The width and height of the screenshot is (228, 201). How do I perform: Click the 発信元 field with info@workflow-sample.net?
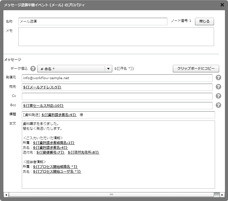click(x=117, y=78)
